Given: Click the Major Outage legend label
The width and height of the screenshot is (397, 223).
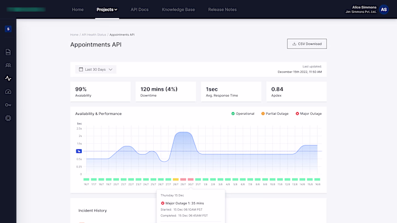Looking at the screenshot, I should pyautogui.click(x=311, y=114).
